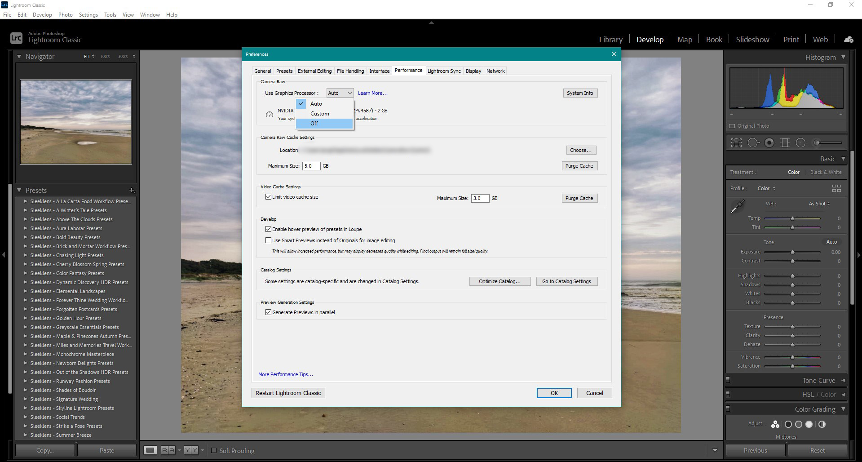Collapse the Presets panel
The height and width of the screenshot is (462, 862).
pyautogui.click(x=19, y=191)
